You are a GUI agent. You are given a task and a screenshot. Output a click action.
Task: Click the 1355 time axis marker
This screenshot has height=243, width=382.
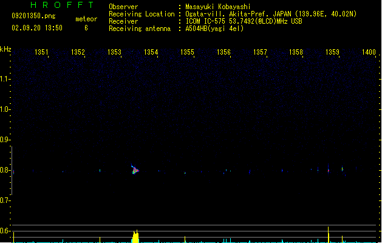187,52
